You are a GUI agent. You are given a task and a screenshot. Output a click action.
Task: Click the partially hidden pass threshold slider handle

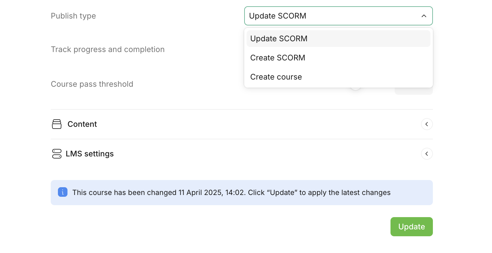pyautogui.click(x=356, y=89)
